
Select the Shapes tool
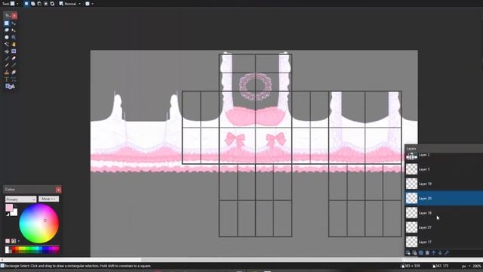10,87
